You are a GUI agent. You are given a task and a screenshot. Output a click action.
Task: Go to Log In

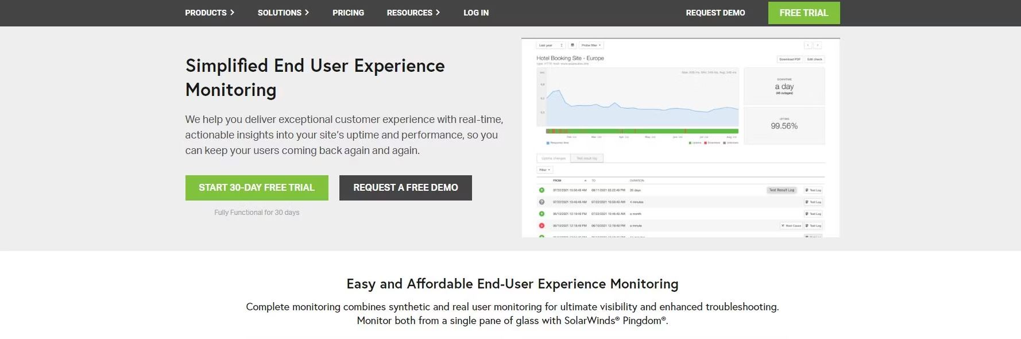476,13
